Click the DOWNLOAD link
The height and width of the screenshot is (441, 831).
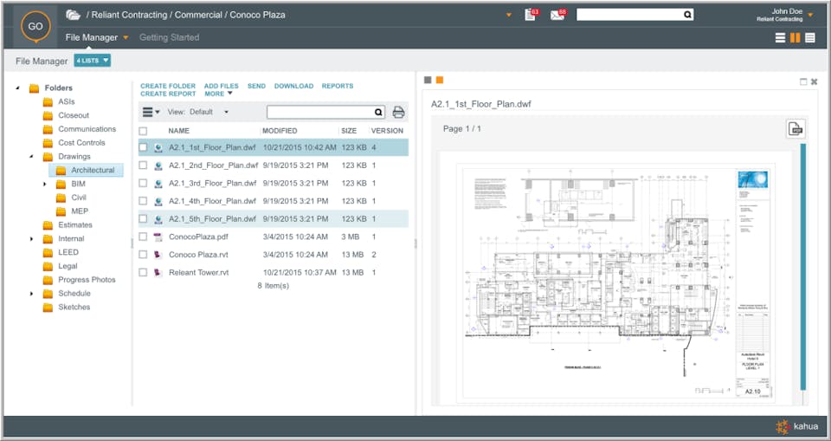[x=293, y=86]
